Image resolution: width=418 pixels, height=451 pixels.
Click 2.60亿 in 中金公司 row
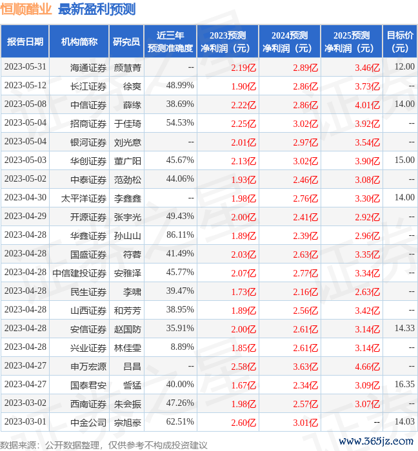[244, 423]
